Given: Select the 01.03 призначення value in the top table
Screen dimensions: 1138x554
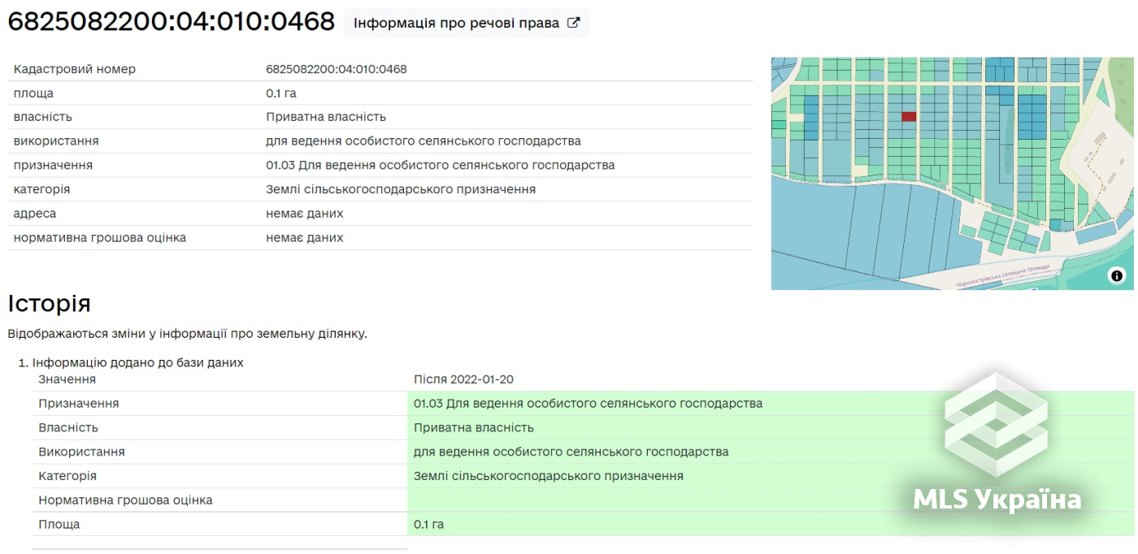Looking at the screenshot, I should (441, 165).
